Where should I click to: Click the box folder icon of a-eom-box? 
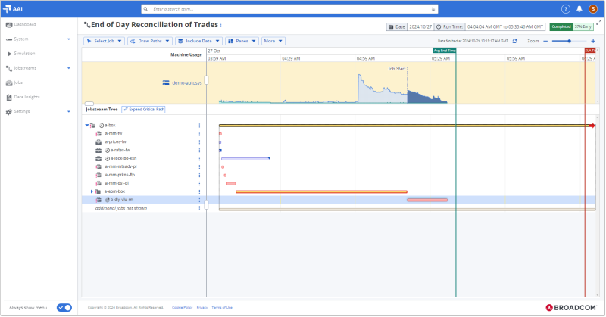coord(98,191)
